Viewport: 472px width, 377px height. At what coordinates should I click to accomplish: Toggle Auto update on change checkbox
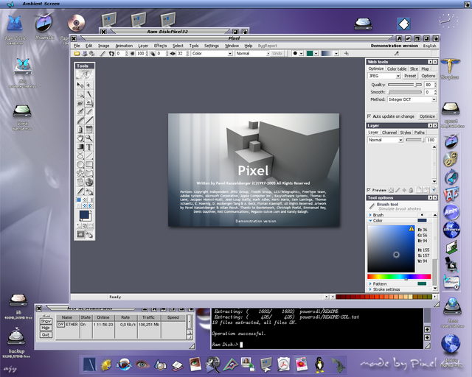[369, 116]
